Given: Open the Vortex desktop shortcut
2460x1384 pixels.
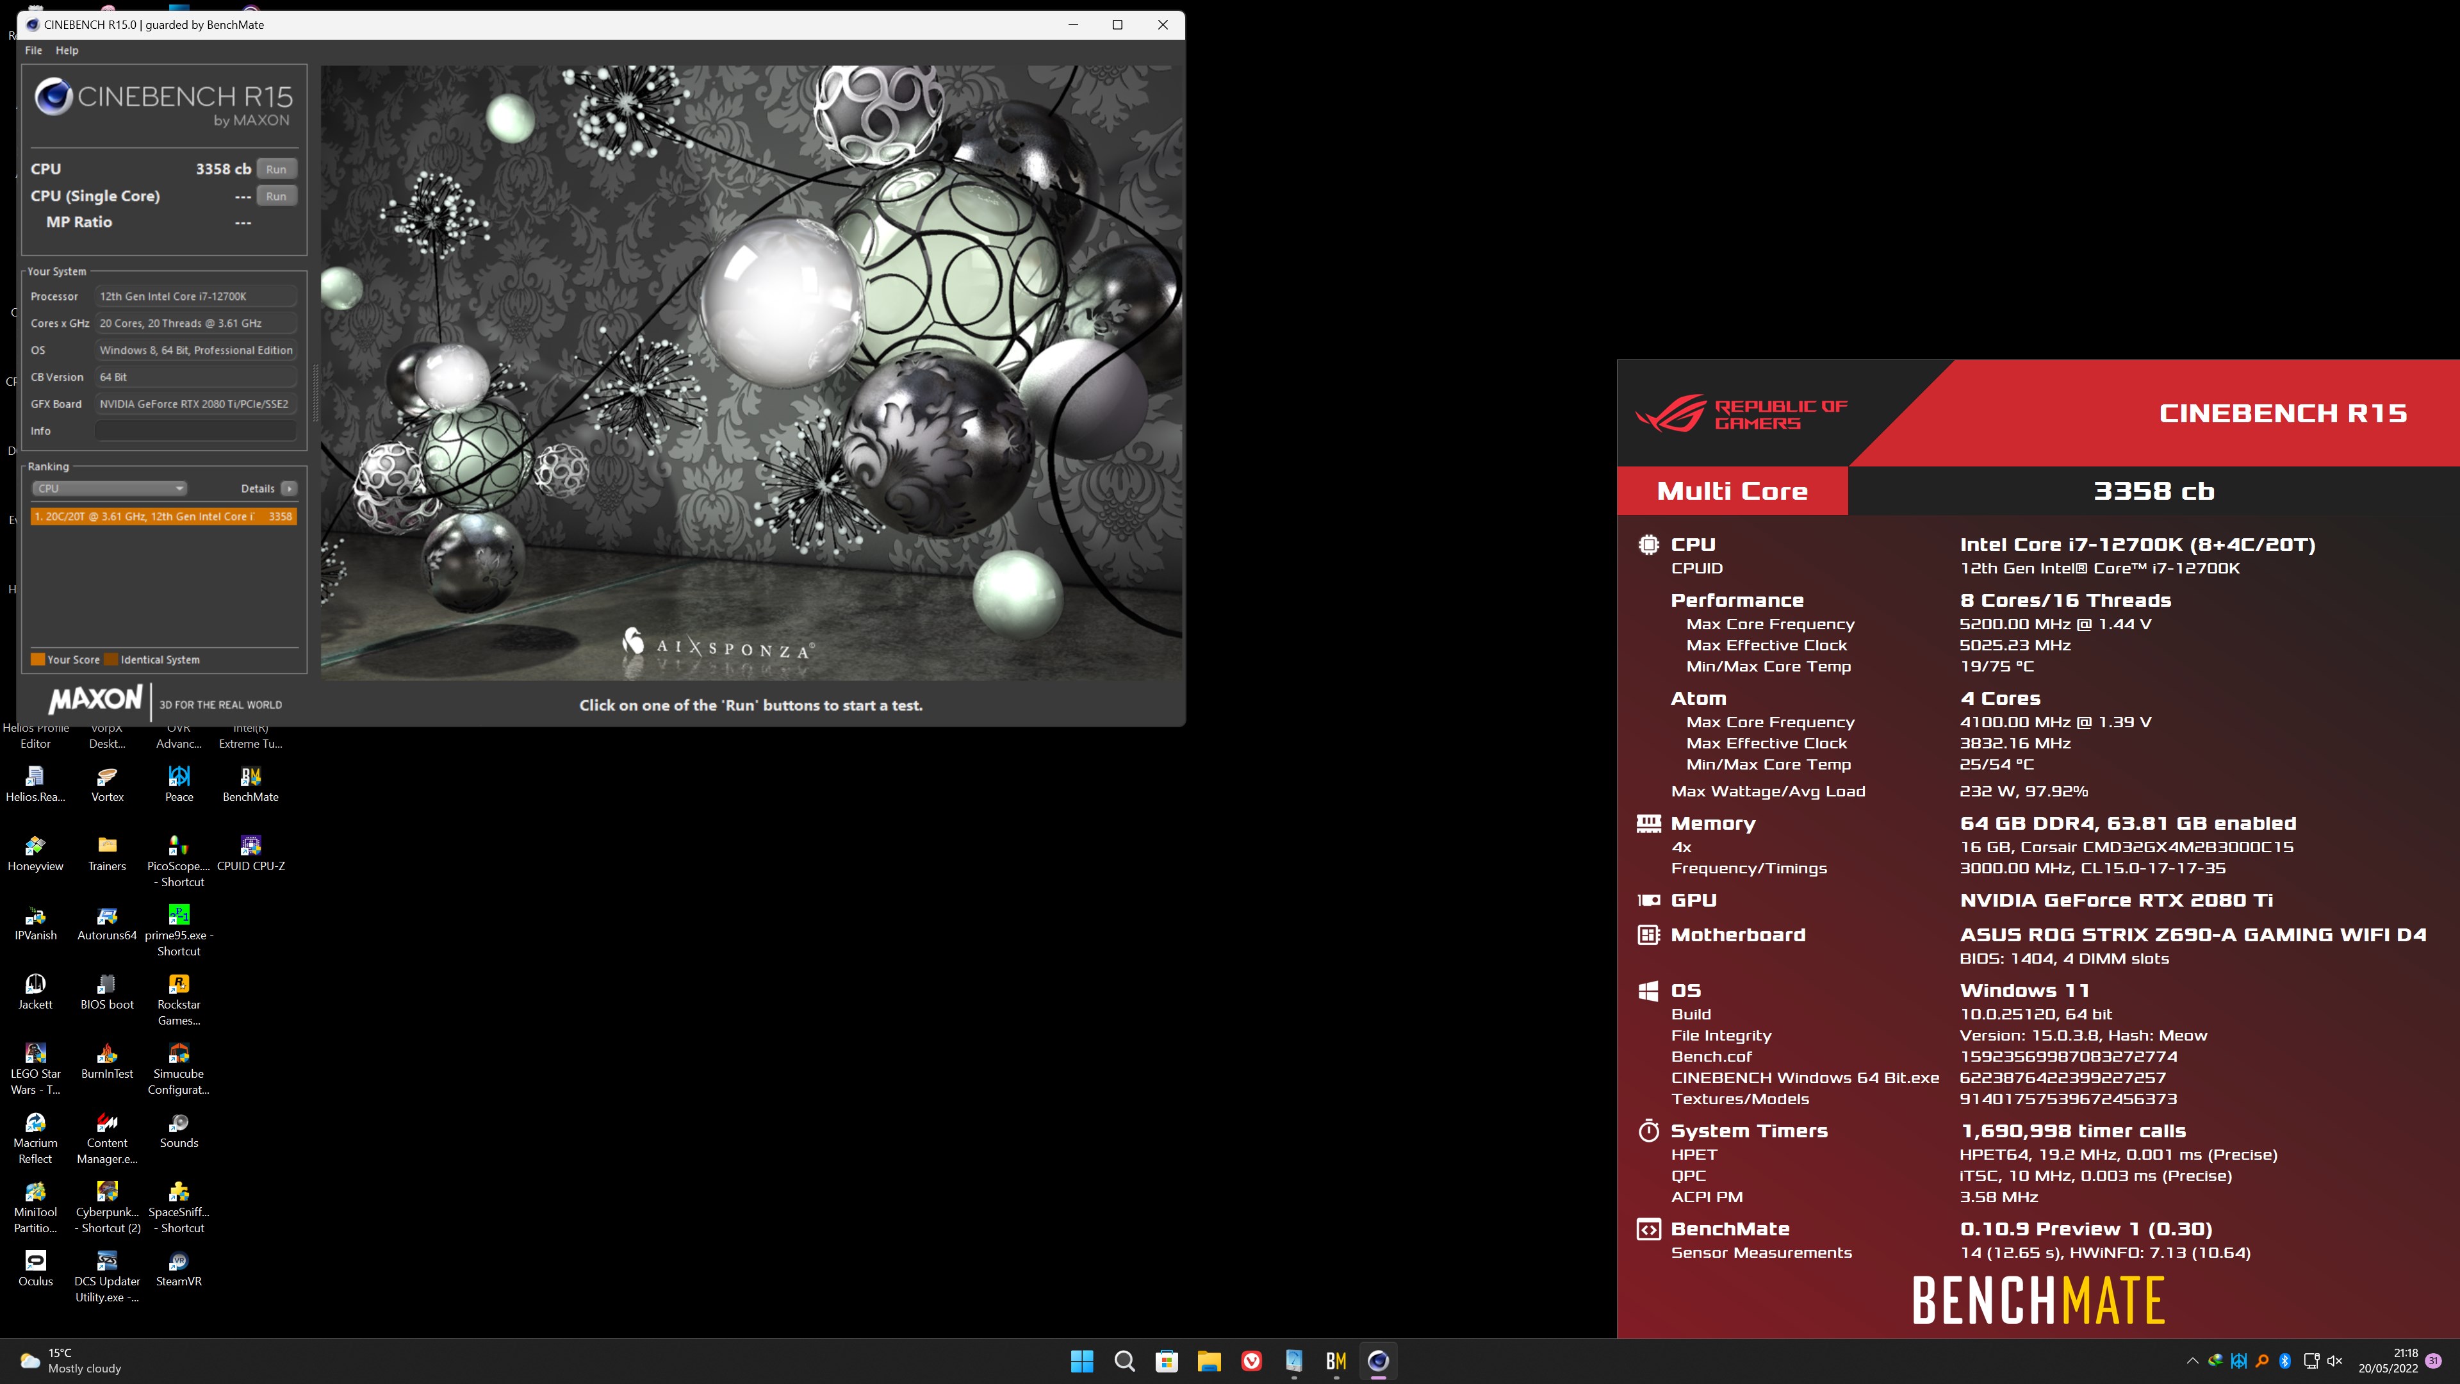Looking at the screenshot, I should (107, 784).
